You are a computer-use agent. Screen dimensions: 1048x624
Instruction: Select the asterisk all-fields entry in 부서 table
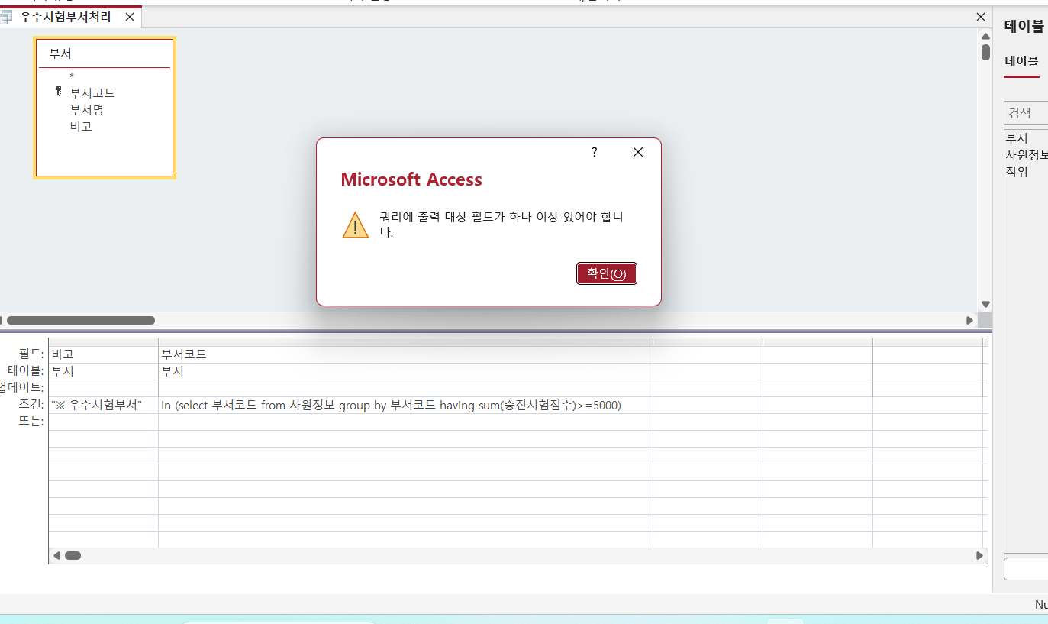pyautogui.click(x=72, y=76)
